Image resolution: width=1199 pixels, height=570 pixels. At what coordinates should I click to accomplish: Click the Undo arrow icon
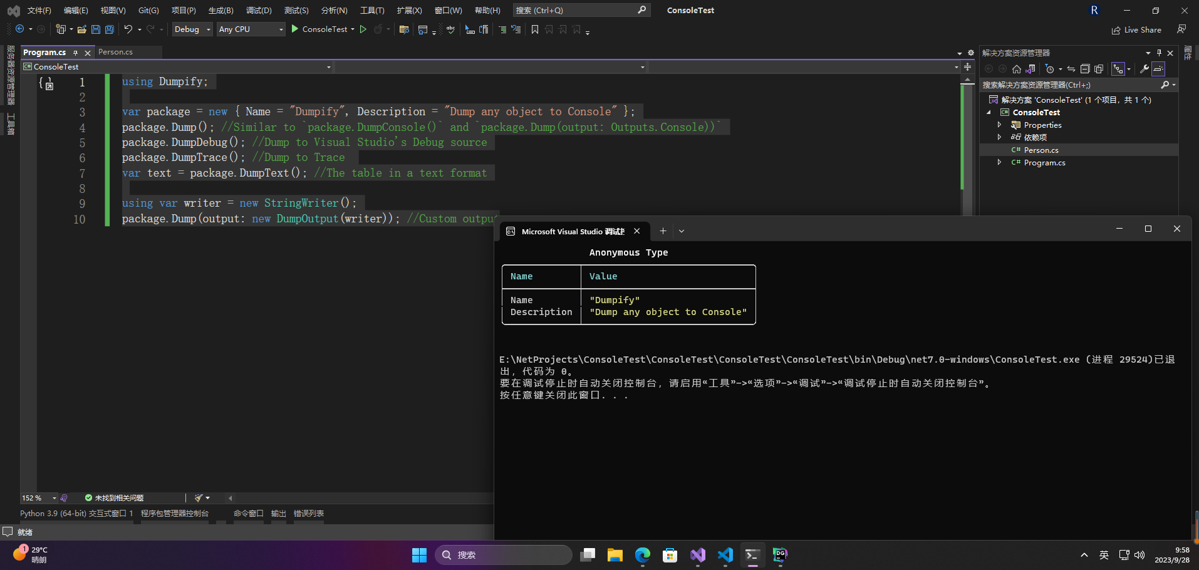(128, 29)
